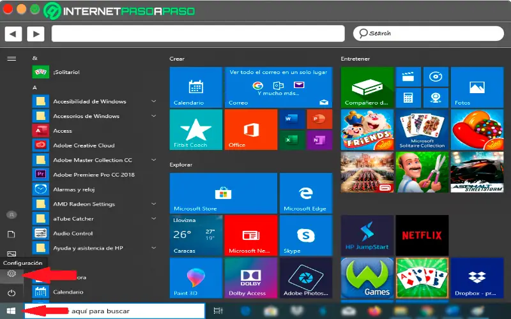The width and height of the screenshot is (511, 319).
Task: Open the Calendario tile
Action: pyautogui.click(x=196, y=87)
